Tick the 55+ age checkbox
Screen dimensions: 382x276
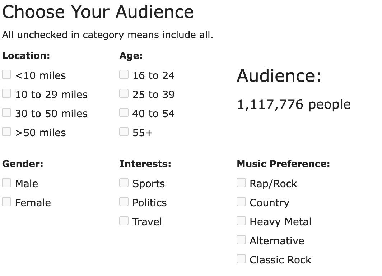(x=124, y=132)
